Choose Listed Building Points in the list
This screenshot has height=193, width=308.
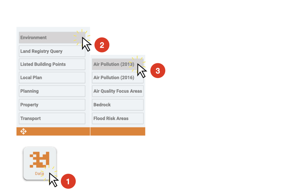point(52,64)
